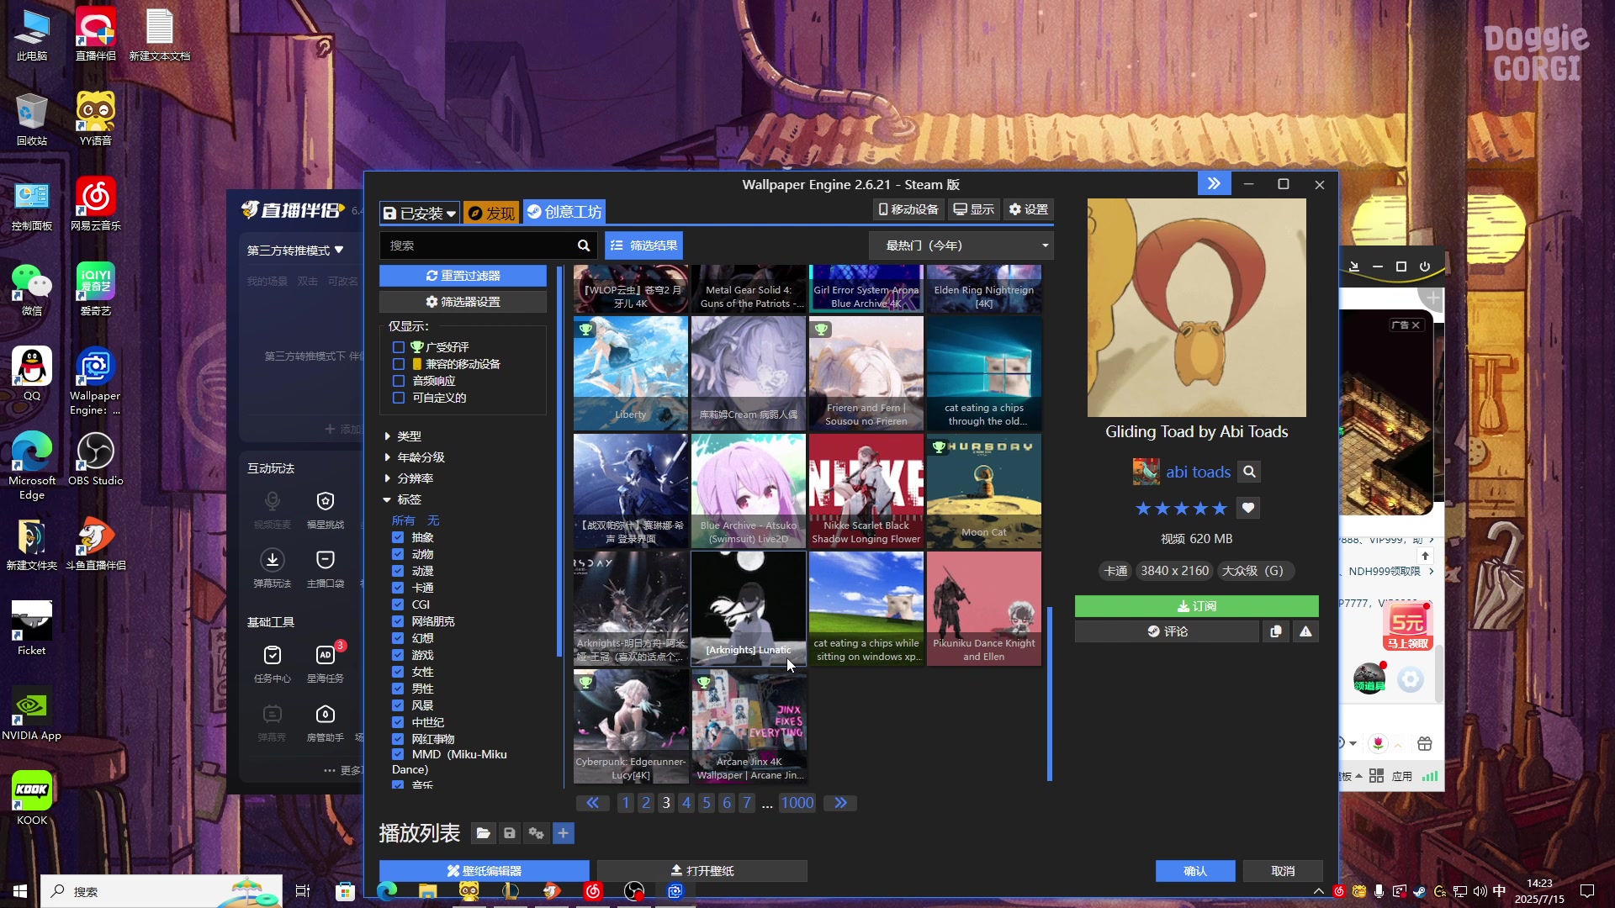Collapse the side panel with the double-arrow icon
The image size is (1615, 908).
coord(1214,183)
